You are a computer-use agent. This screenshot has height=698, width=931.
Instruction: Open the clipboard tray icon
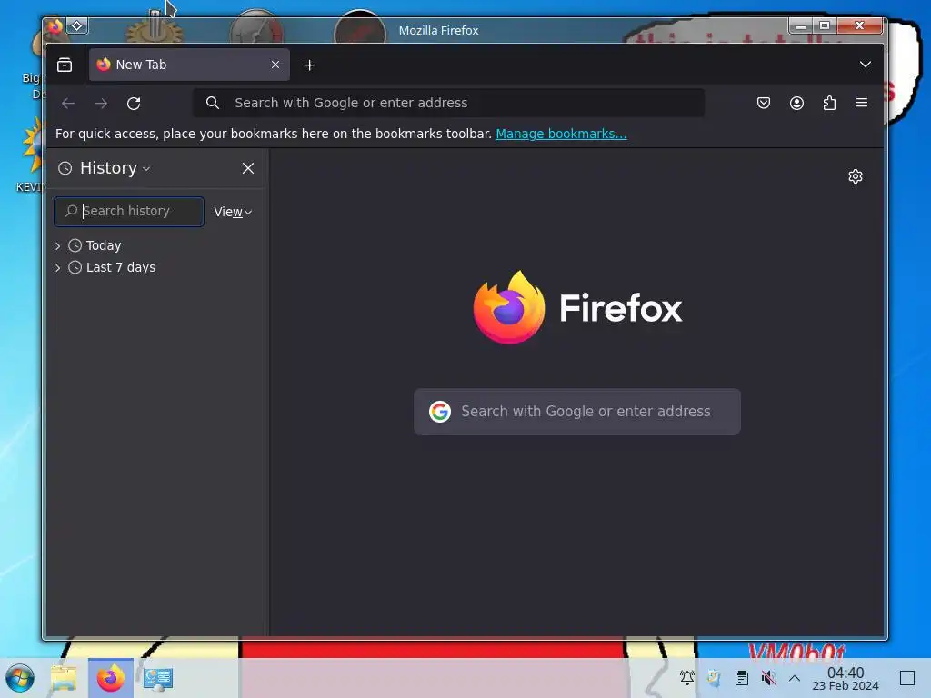(x=742, y=677)
